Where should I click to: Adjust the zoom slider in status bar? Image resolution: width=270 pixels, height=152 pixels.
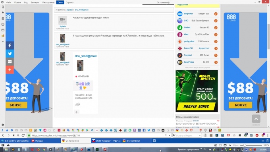coord(244,145)
